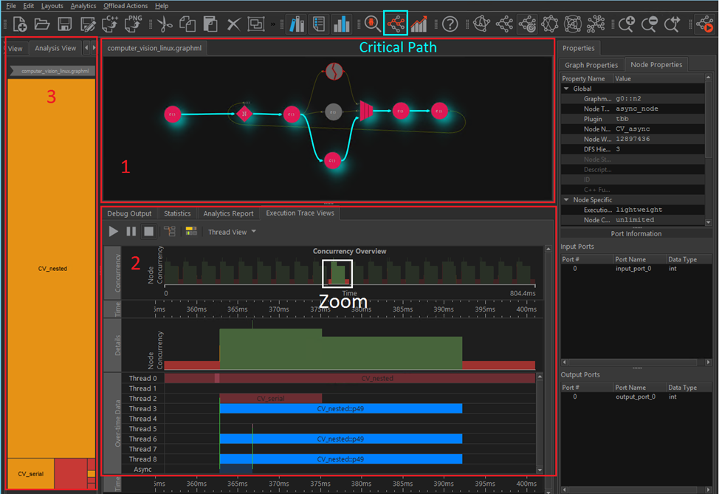Click the Run graph icon with play badge

click(x=703, y=24)
